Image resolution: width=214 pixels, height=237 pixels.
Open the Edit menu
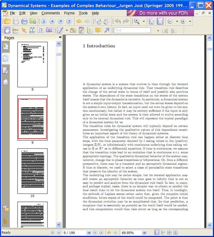coord(22,13)
